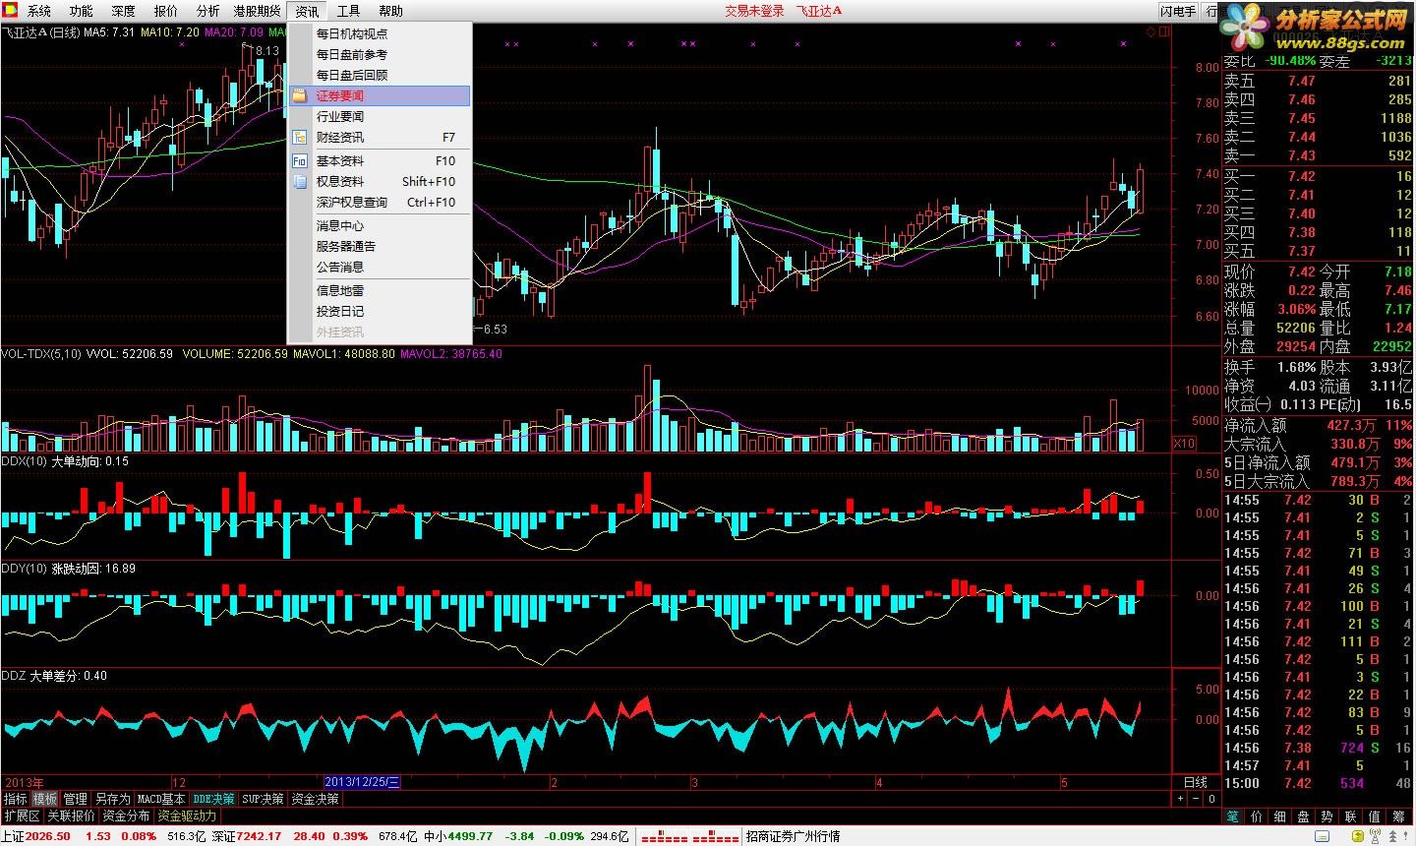The width and height of the screenshot is (1416, 846).
Task: Click the diamond icon above the price axis
Action: [1150, 32]
